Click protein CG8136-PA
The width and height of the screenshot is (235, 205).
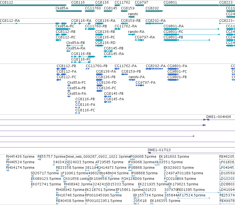(x=106, y=72)
